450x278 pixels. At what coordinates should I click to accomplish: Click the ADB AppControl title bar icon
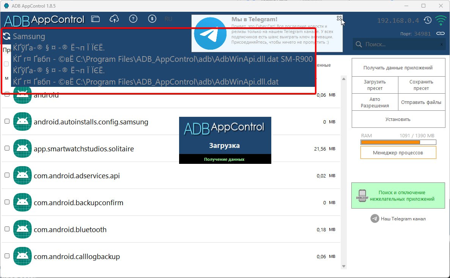pos(6,6)
